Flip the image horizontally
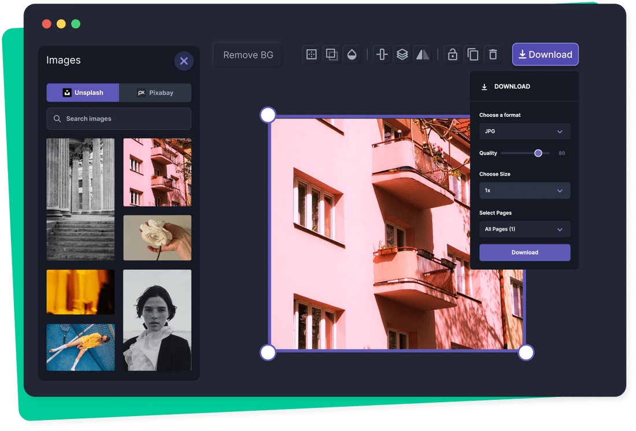636x431 pixels. pyautogui.click(x=421, y=54)
